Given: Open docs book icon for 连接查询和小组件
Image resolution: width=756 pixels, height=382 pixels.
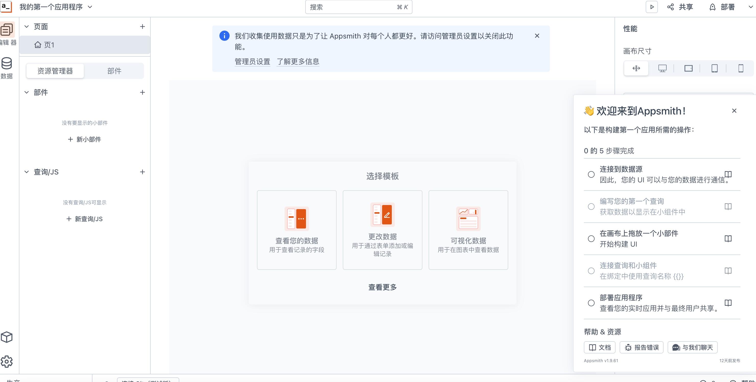Looking at the screenshot, I should (728, 271).
